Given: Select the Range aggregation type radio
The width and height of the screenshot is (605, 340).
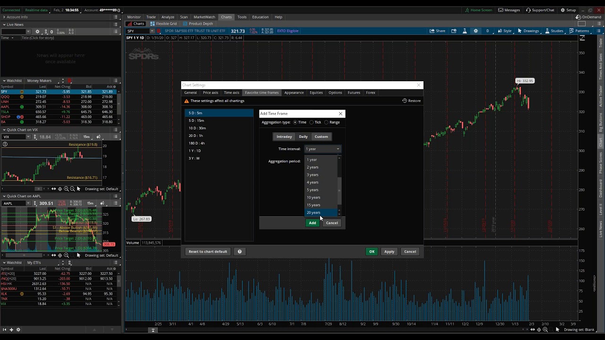Looking at the screenshot, I should tap(326, 122).
